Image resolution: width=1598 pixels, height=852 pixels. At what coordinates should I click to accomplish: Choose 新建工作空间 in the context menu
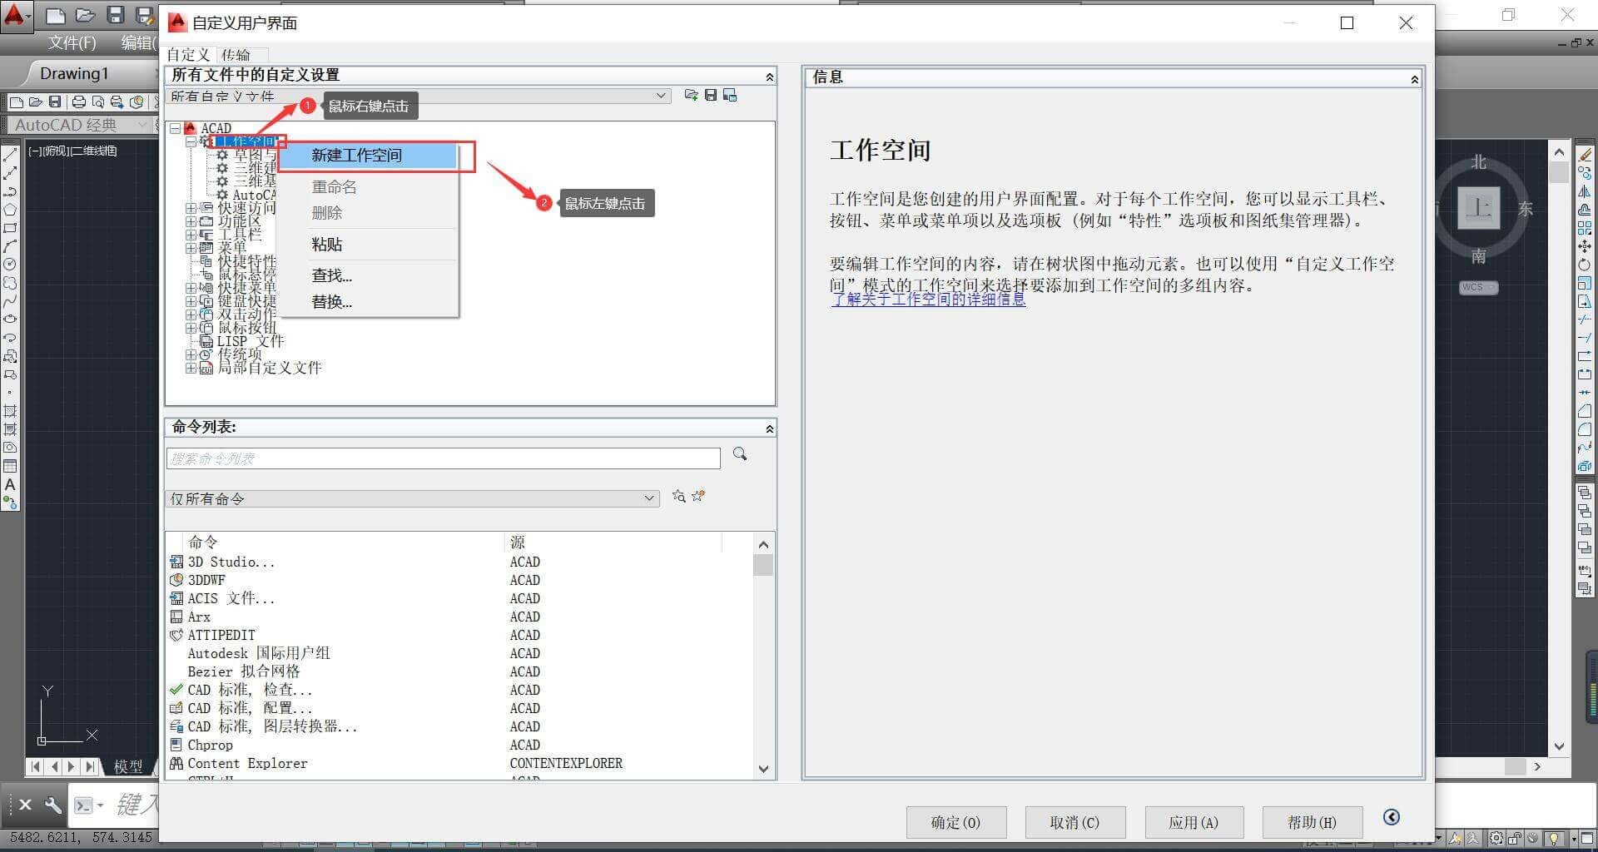point(367,156)
